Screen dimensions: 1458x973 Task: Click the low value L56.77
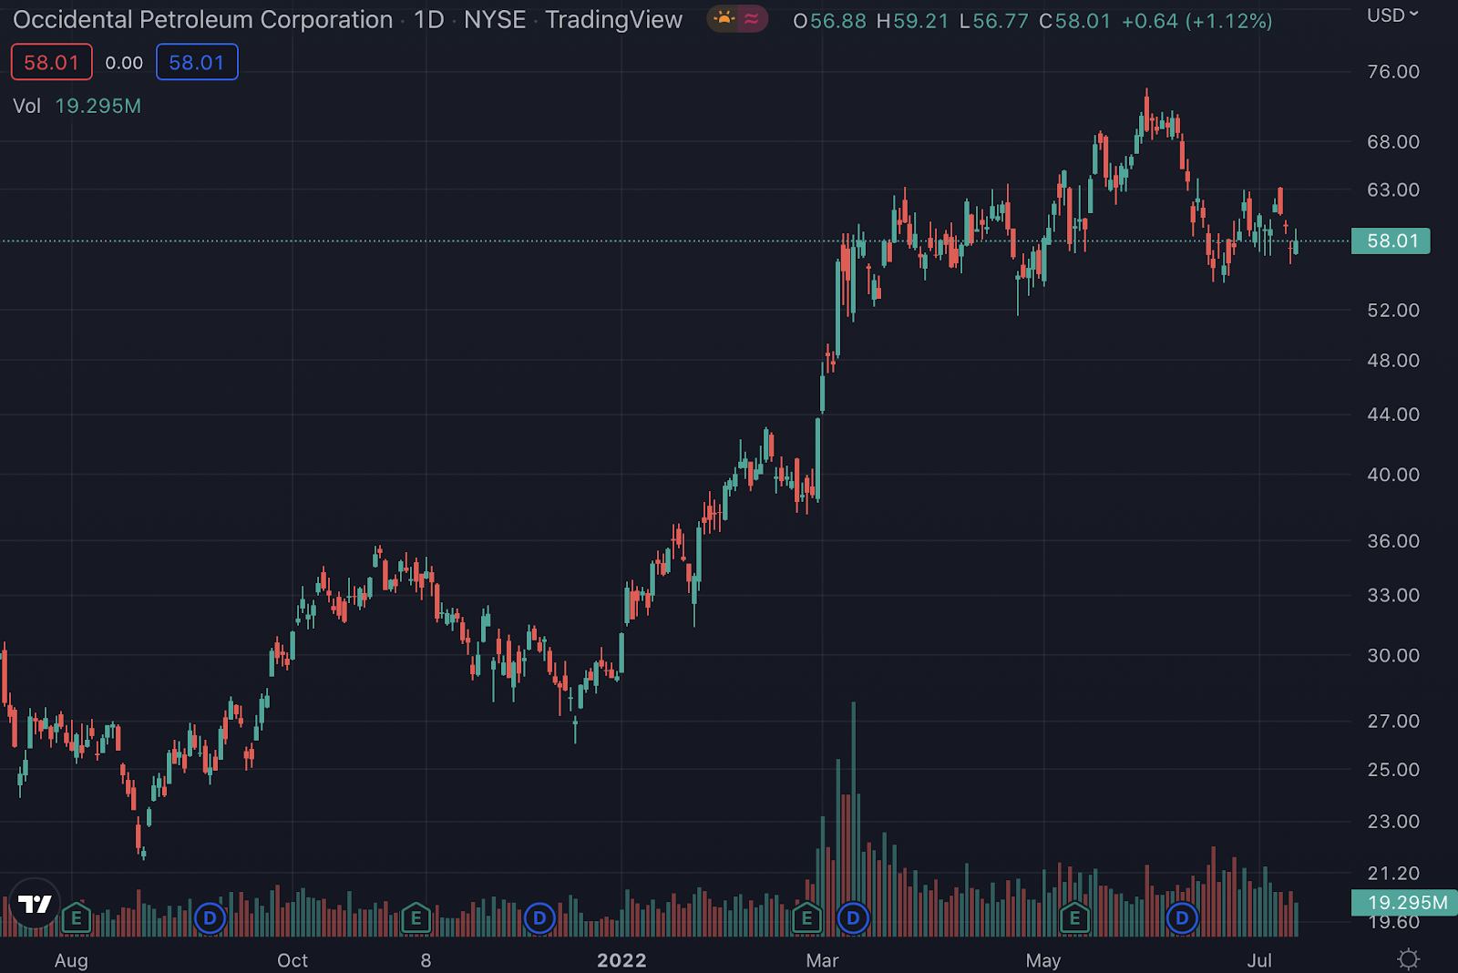coord(994,21)
